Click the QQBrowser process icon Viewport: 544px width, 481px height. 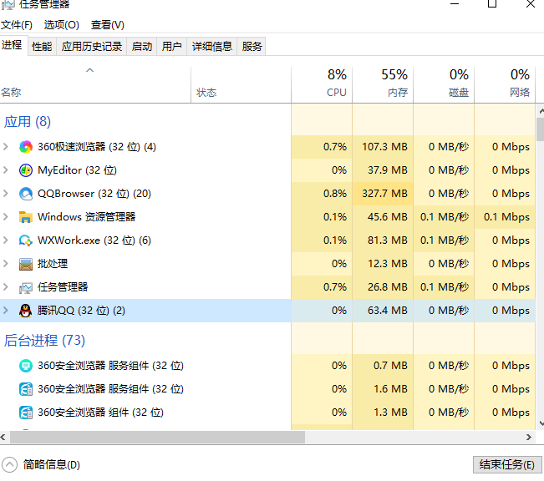click(26, 194)
